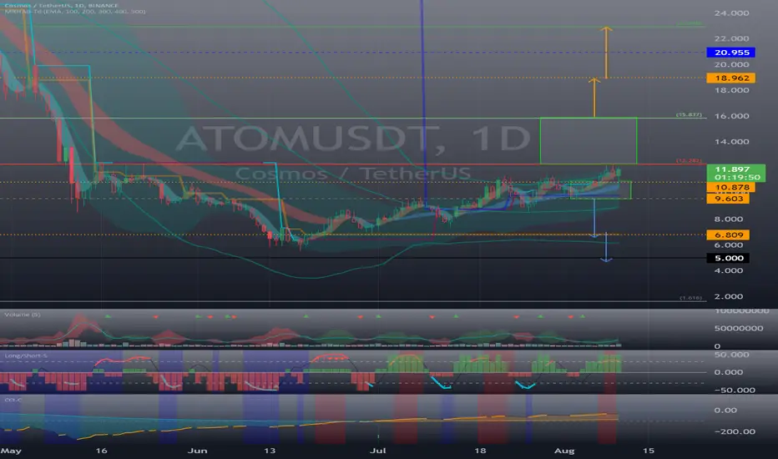Click the 22.000 price axis tick

tap(731, 38)
